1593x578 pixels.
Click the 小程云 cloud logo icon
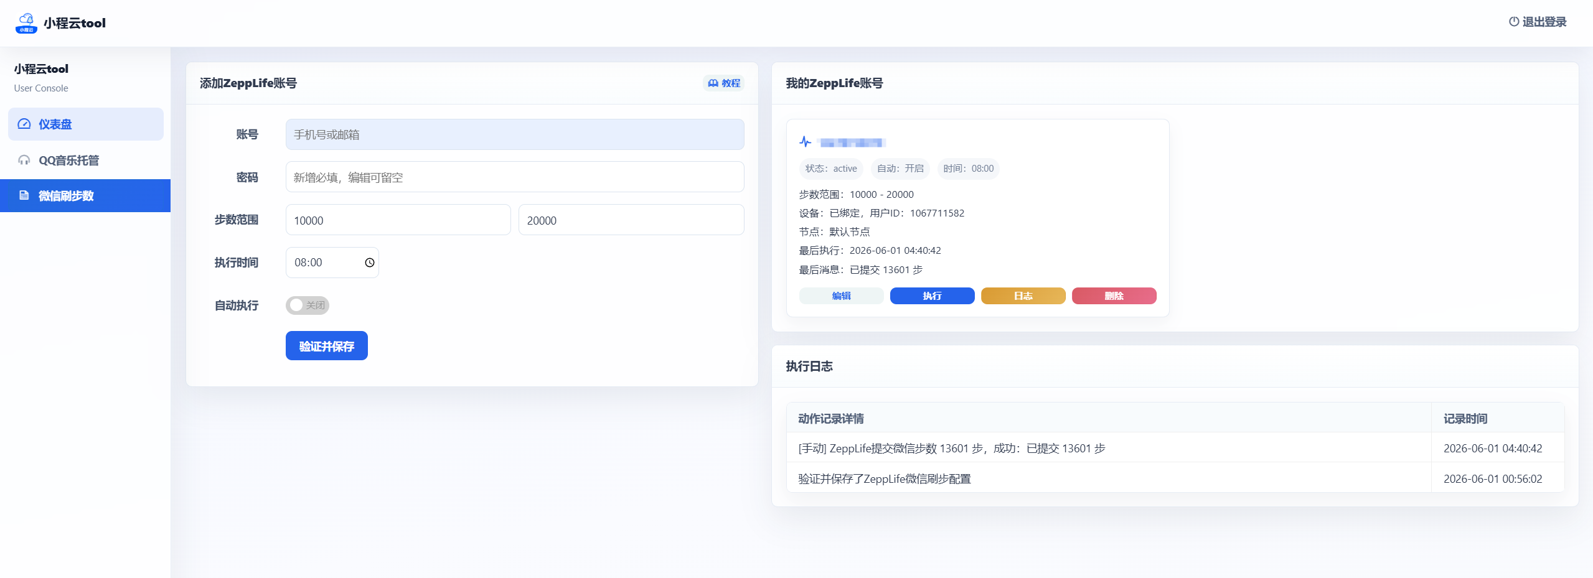coord(26,23)
